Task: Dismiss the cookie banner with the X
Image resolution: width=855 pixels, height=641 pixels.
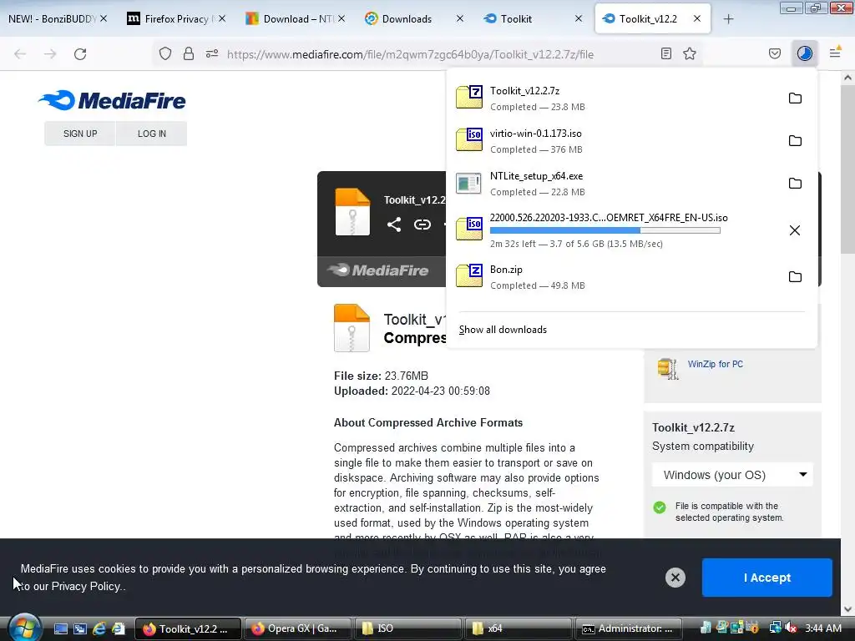Action: (x=675, y=578)
